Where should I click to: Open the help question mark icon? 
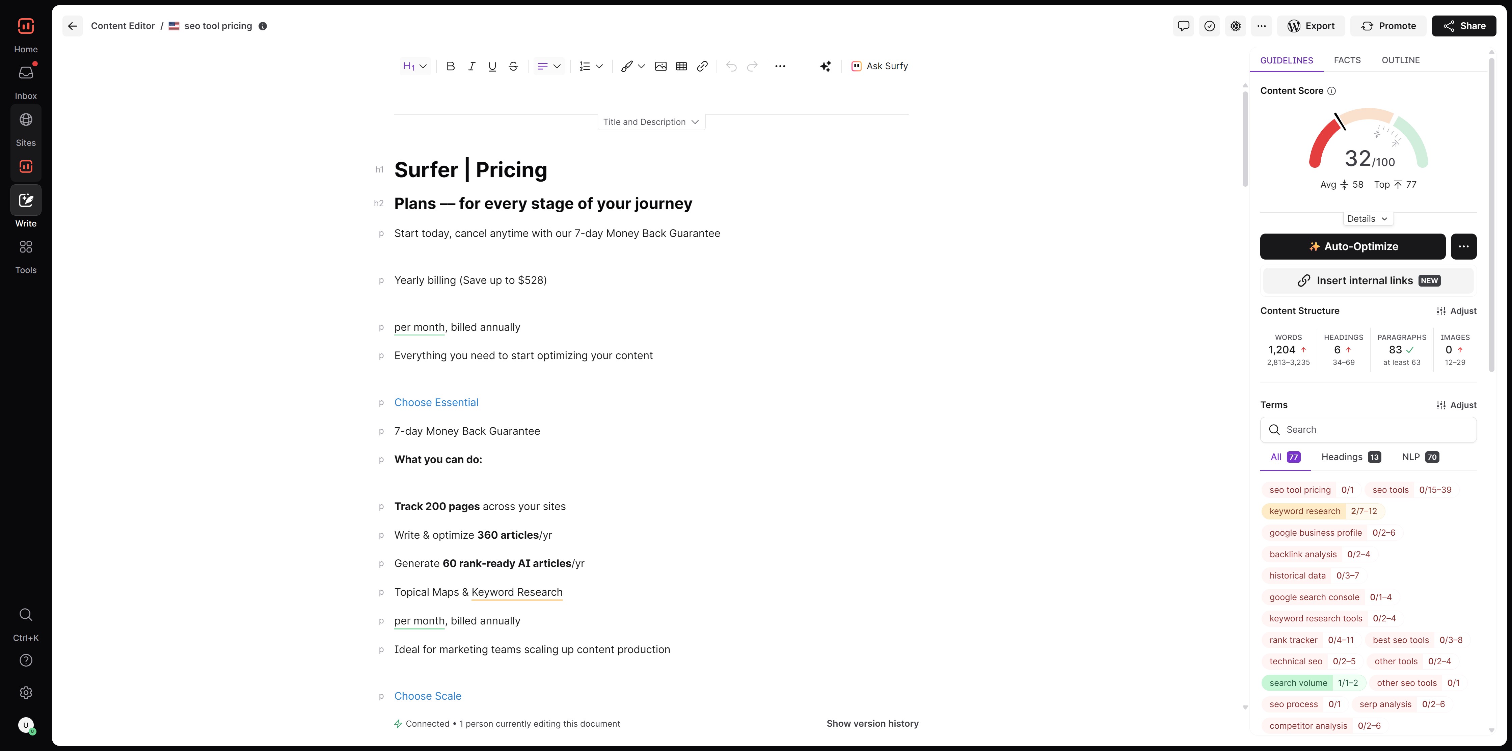(x=26, y=660)
